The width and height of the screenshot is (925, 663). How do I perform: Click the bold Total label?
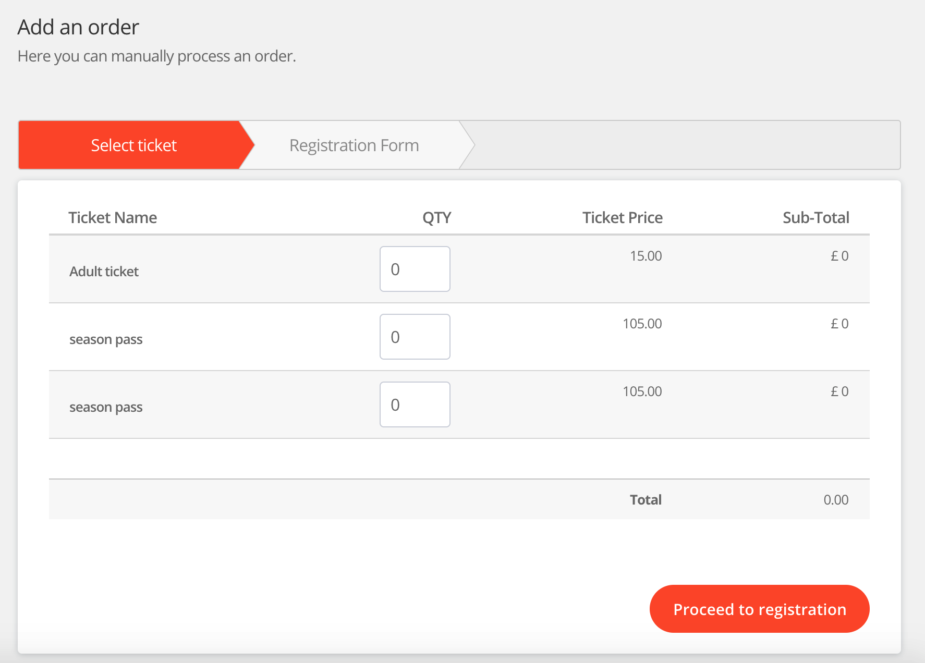tap(646, 500)
